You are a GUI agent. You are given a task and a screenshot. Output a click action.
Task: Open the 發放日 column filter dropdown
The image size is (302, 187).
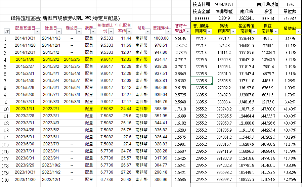[79, 31]
